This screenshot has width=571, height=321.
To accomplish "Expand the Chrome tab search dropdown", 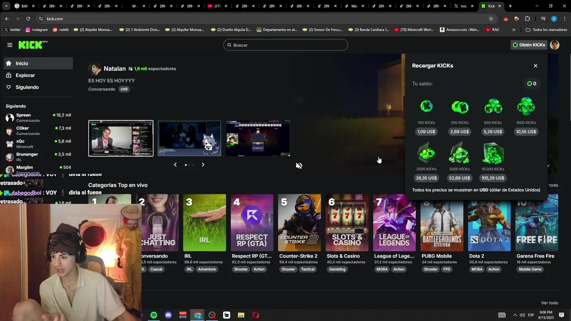I will [6, 6].
